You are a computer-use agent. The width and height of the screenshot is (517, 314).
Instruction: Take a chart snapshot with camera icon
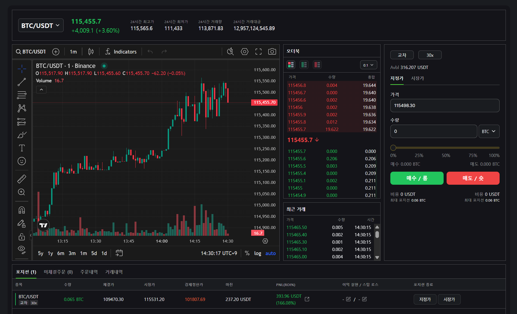pyautogui.click(x=272, y=52)
